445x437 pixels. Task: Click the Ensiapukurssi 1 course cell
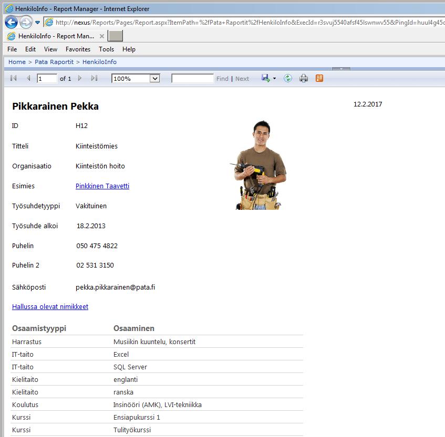tap(137, 418)
